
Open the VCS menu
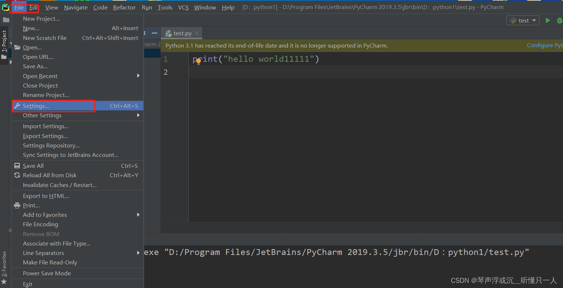183,7
